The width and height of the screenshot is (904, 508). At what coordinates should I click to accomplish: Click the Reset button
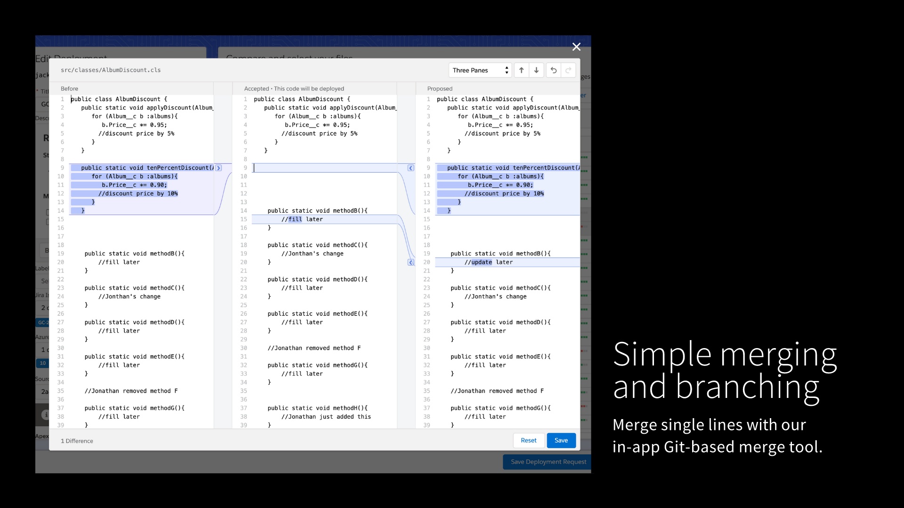[528, 440]
